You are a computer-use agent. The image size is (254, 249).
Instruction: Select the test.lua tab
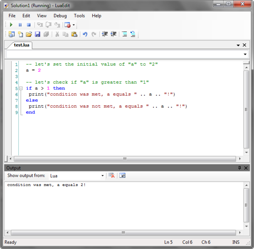click(21, 45)
